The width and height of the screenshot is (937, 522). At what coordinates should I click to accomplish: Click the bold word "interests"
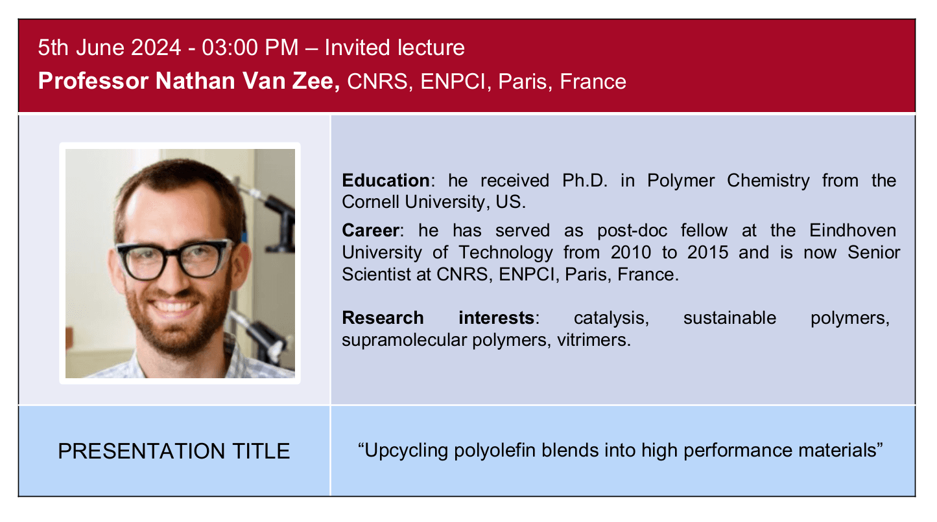496,318
